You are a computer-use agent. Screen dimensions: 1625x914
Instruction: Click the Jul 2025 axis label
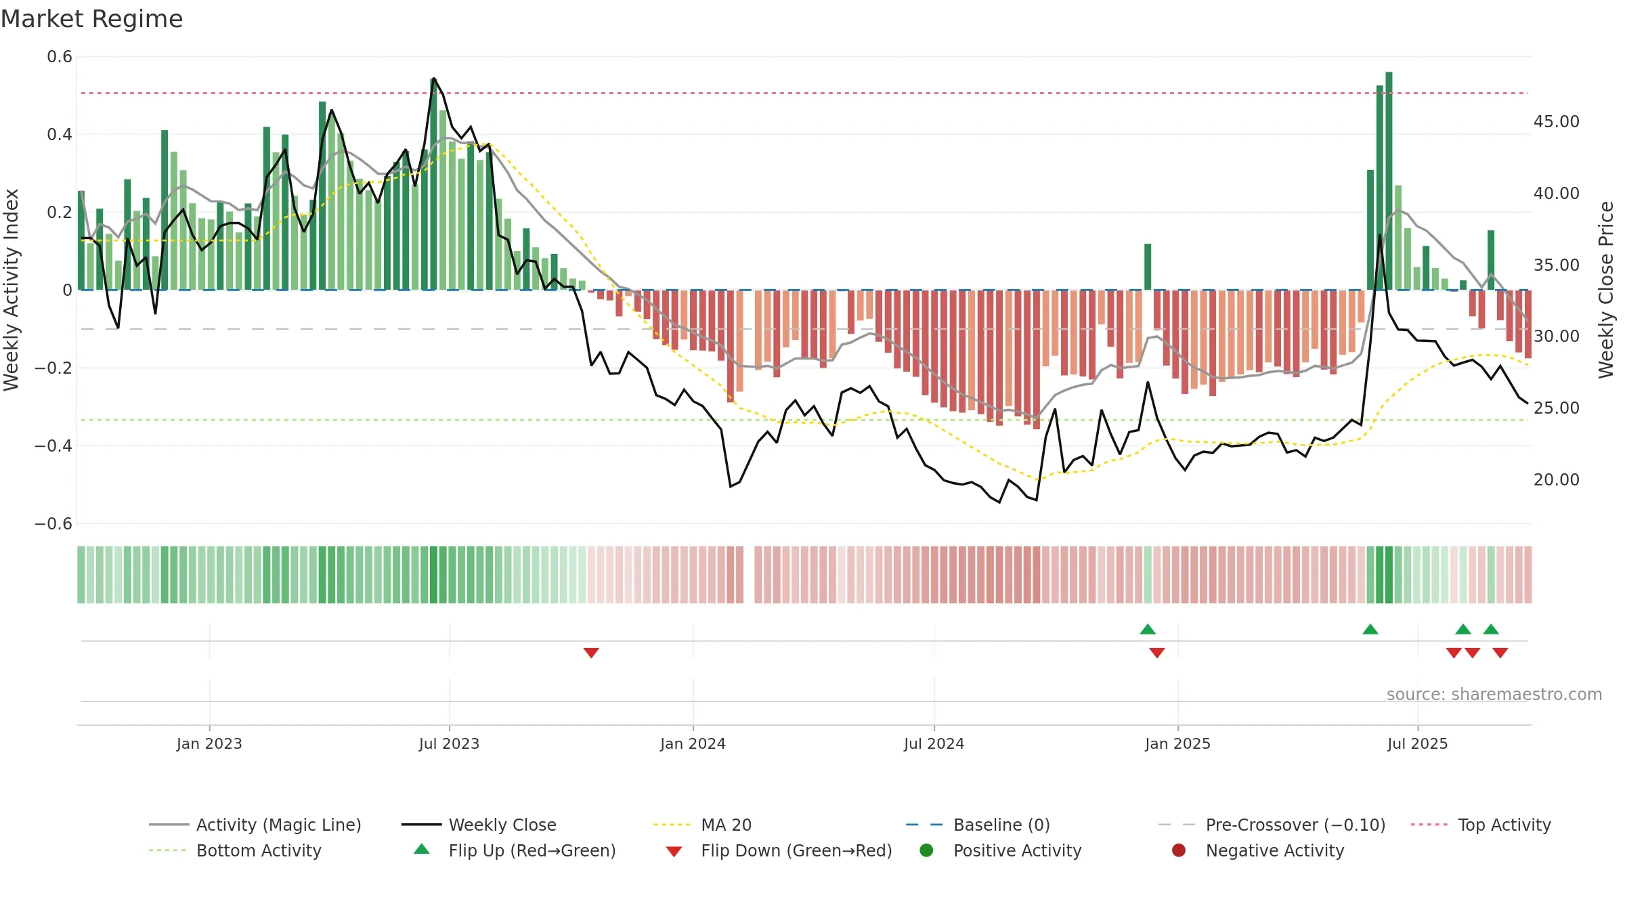point(1417,743)
